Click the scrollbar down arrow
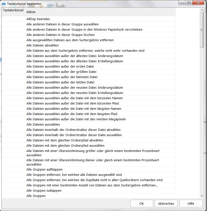The height and width of the screenshot is (211, 207). (202, 196)
